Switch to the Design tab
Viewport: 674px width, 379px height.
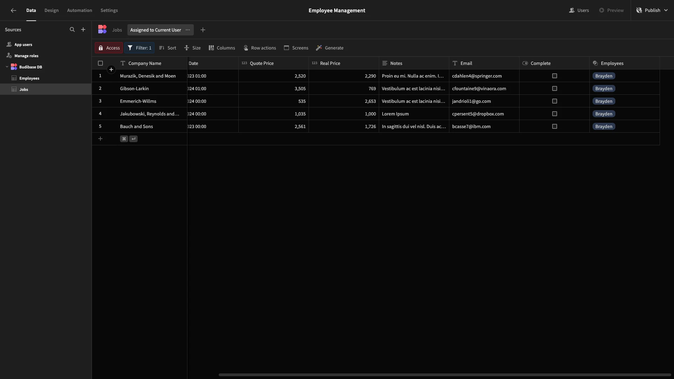[x=52, y=11]
